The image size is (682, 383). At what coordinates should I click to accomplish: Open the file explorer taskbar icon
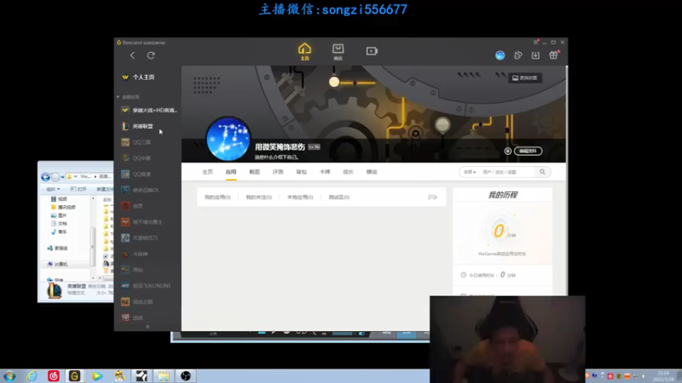tap(164, 376)
